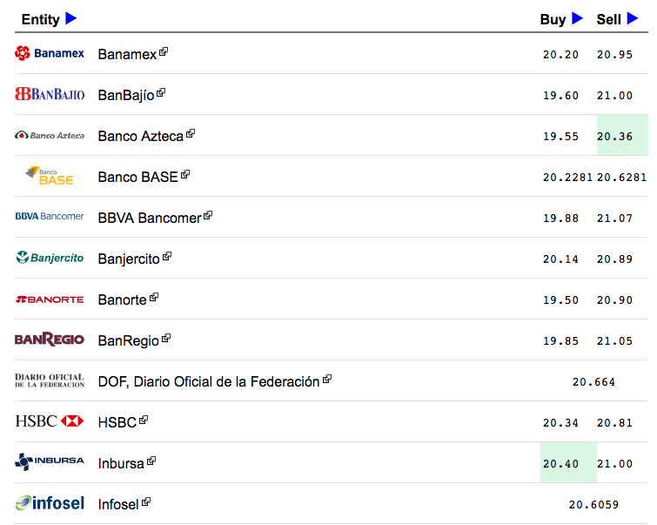Click the Banjercito logo
The width and height of the screenshot is (657, 525).
coord(50,258)
